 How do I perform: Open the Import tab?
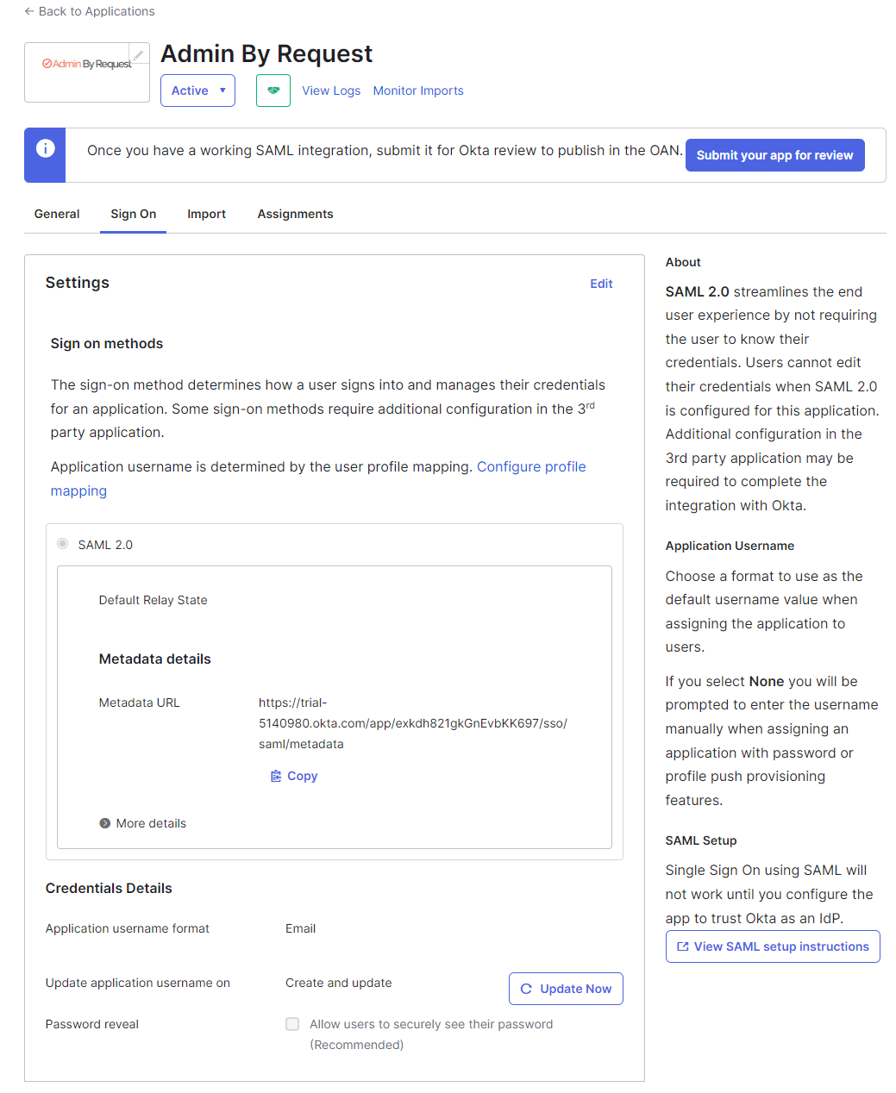tap(207, 214)
